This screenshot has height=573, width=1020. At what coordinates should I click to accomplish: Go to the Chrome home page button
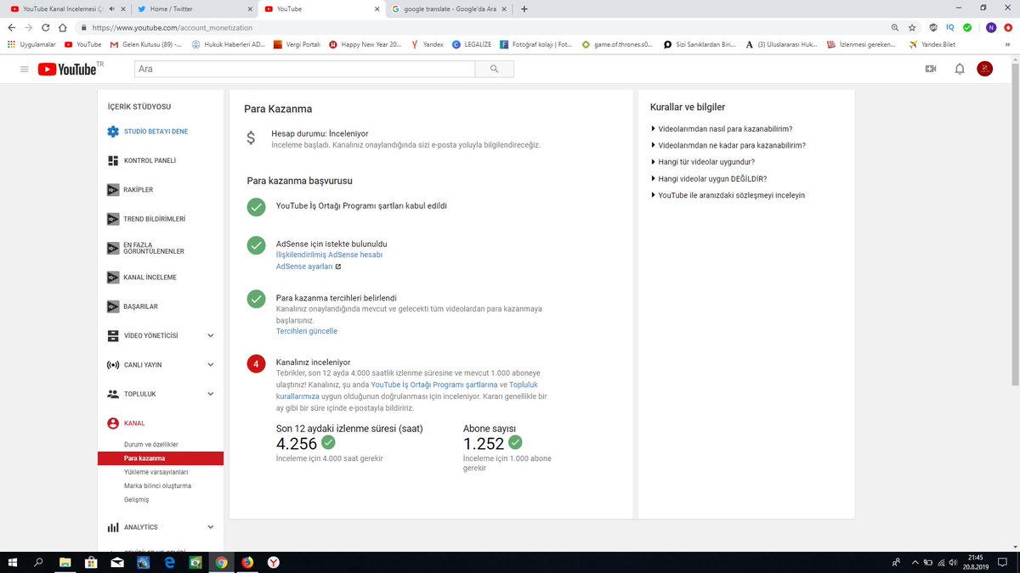click(64, 27)
